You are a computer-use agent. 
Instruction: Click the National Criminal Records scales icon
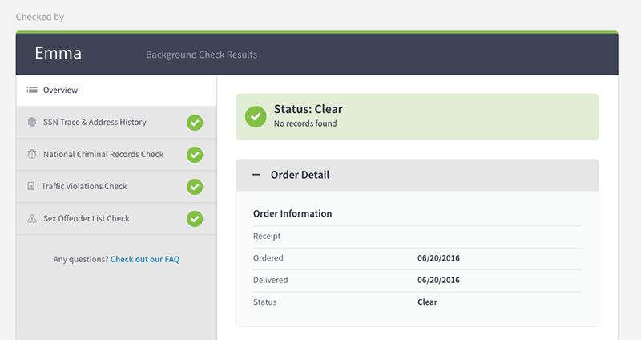click(x=32, y=154)
